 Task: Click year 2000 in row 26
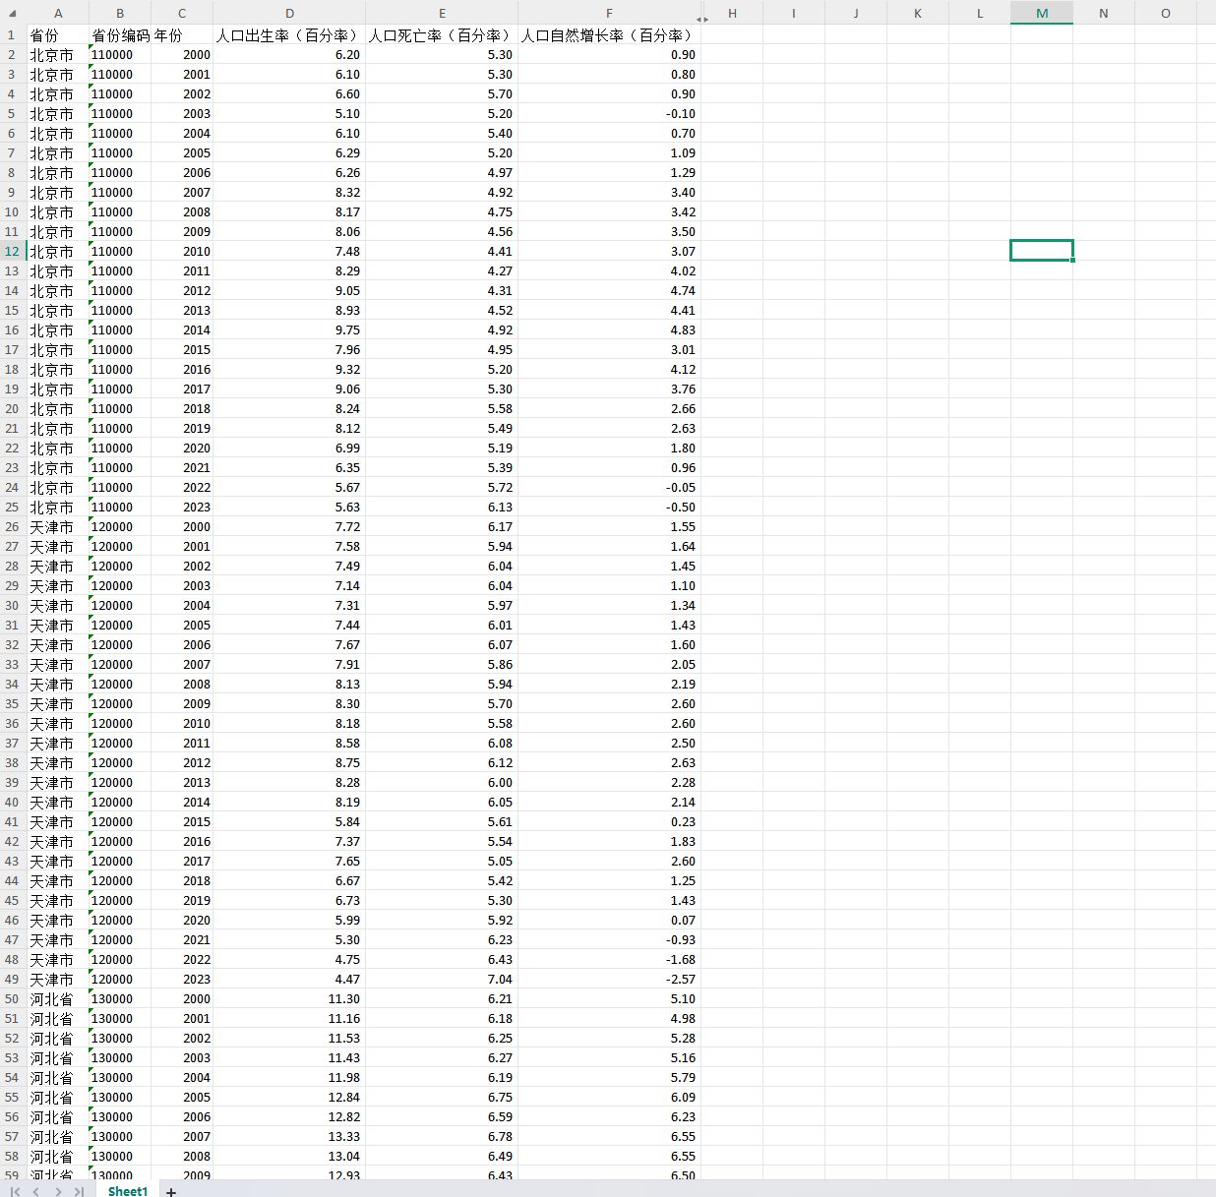[x=182, y=526]
